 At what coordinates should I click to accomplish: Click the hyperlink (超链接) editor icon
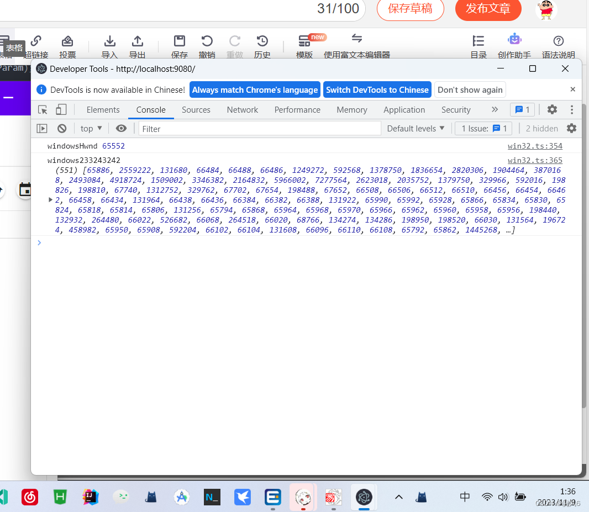[36, 46]
